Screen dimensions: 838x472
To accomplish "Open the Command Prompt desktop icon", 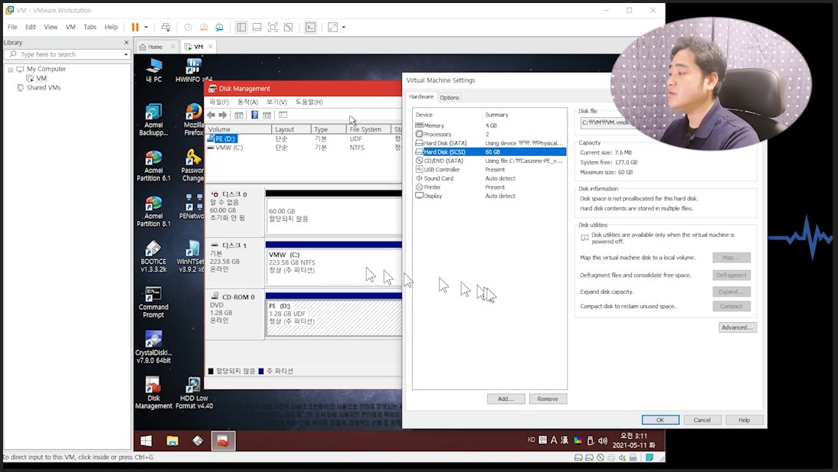I will [x=153, y=302].
